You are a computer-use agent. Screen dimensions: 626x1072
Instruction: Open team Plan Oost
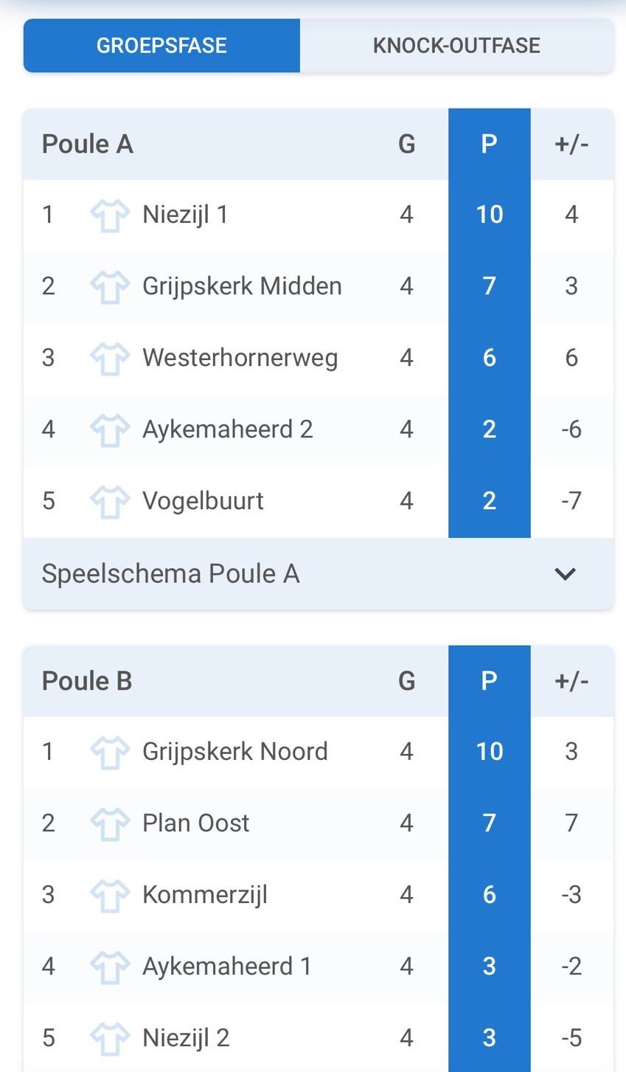(x=196, y=823)
